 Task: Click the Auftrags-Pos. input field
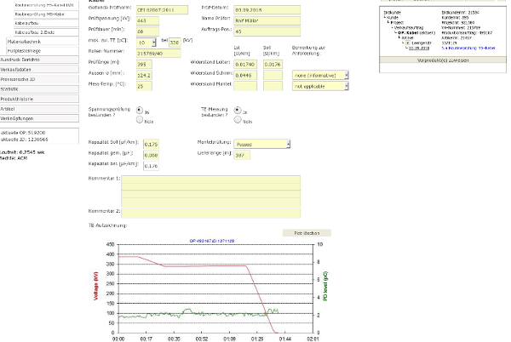(x=267, y=31)
